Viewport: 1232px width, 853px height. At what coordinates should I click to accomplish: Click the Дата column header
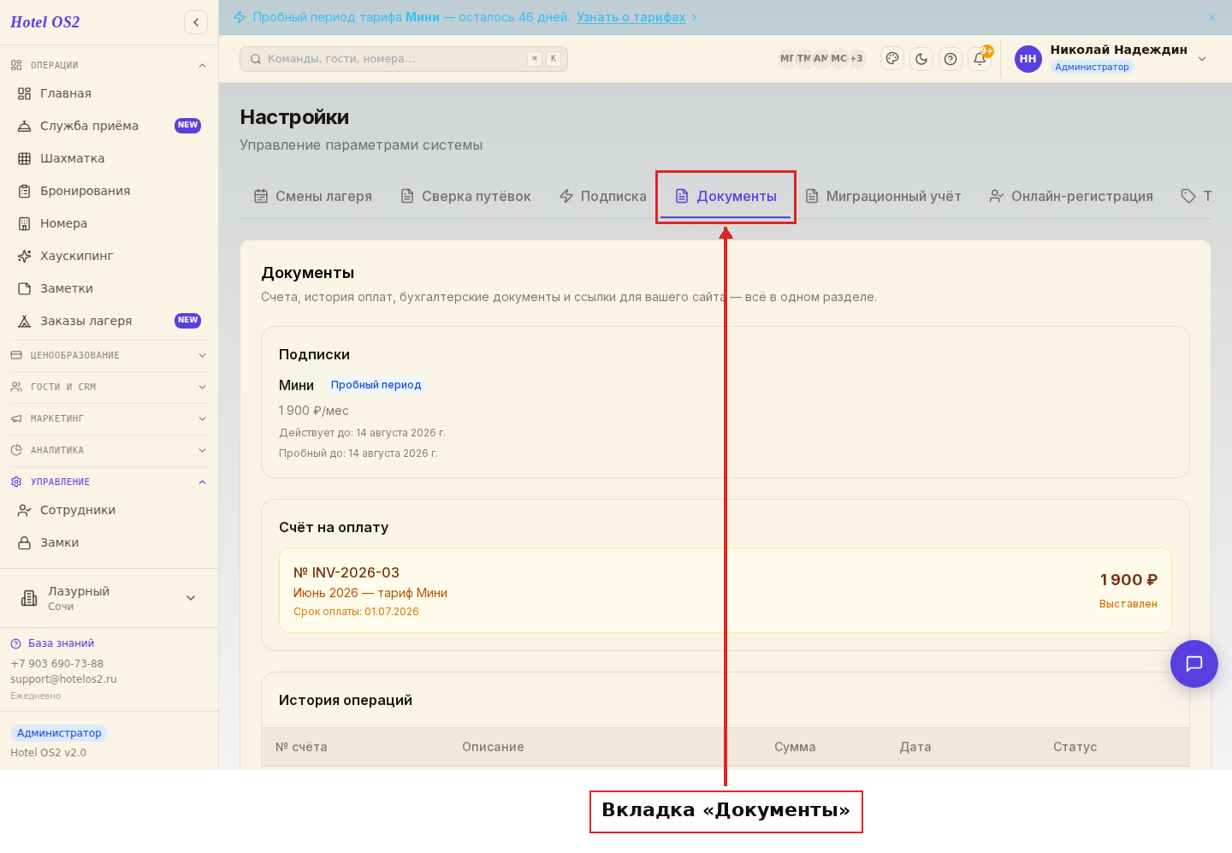(x=915, y=747)
